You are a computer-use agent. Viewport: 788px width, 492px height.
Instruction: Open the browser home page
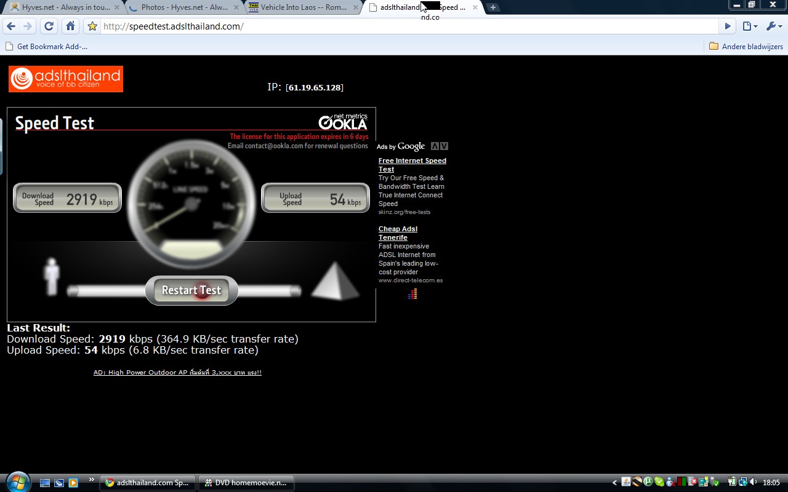(70, 26)
